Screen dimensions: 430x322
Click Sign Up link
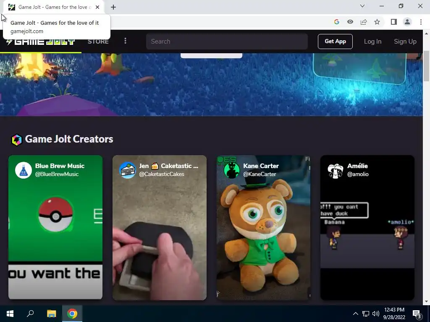tap(405, 42)
